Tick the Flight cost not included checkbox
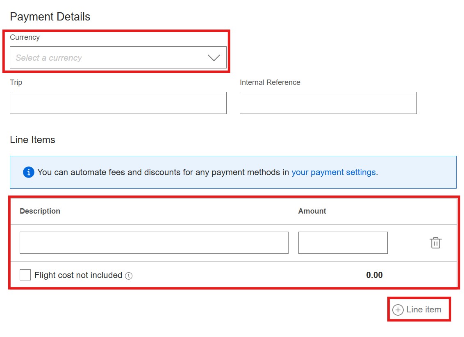 click(25, 275)
